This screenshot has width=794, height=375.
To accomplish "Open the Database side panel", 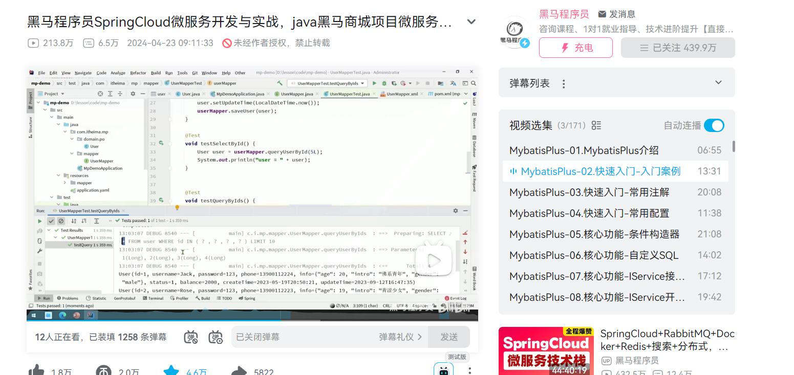I will pyautogui.click(x=475, y=146).
